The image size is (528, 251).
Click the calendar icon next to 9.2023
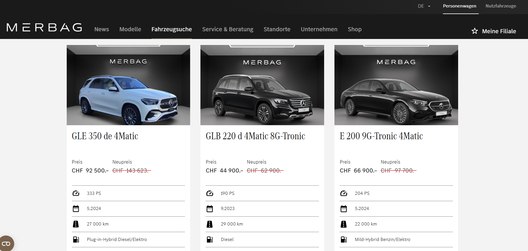click(210, 209)
